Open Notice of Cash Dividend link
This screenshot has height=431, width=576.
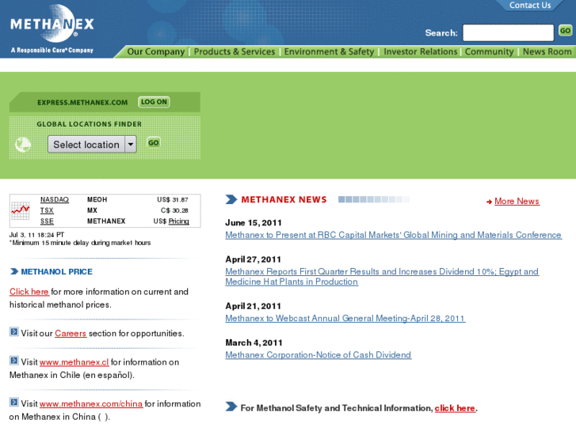click(319, 355)
